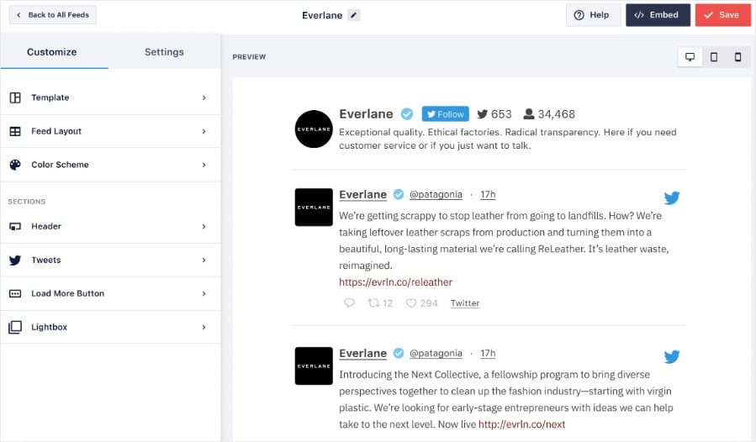Click the Template layout icon in the sidebar
Screen dimensions: 756x442
pos(15,97)
